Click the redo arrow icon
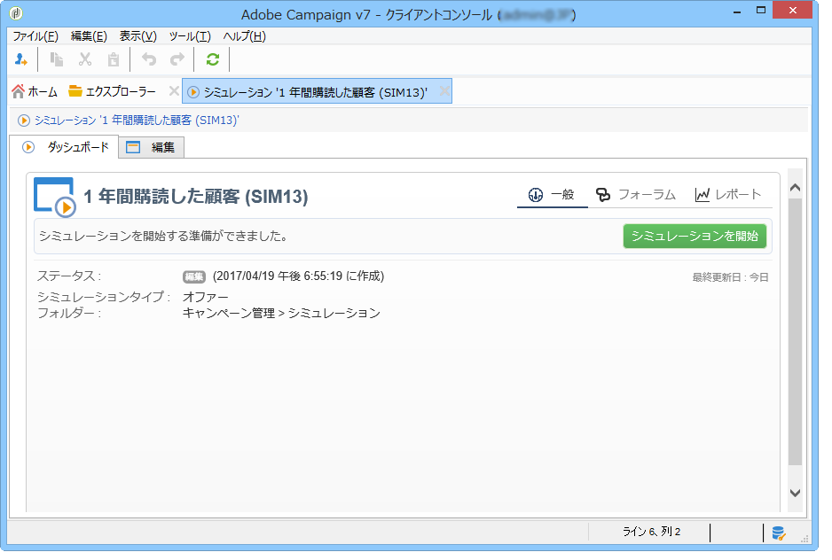This screenshot has height=560, width=832. [x=177, y=59]
